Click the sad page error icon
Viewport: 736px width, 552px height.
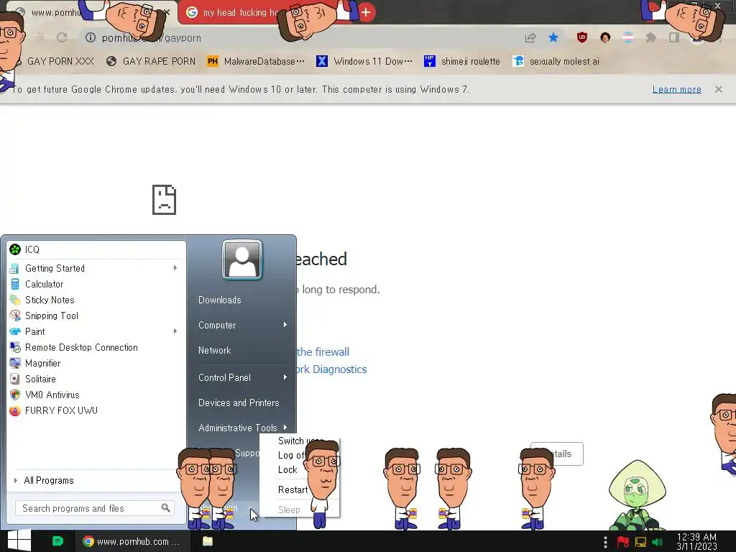coord(165,200)
